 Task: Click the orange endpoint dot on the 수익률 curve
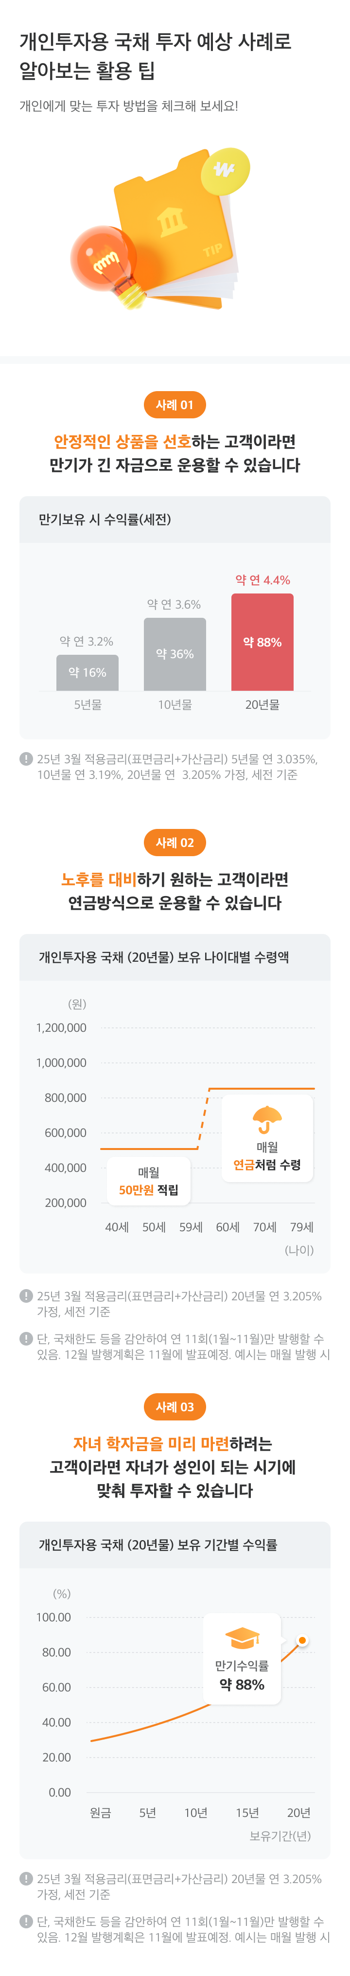pos(302,1640)
